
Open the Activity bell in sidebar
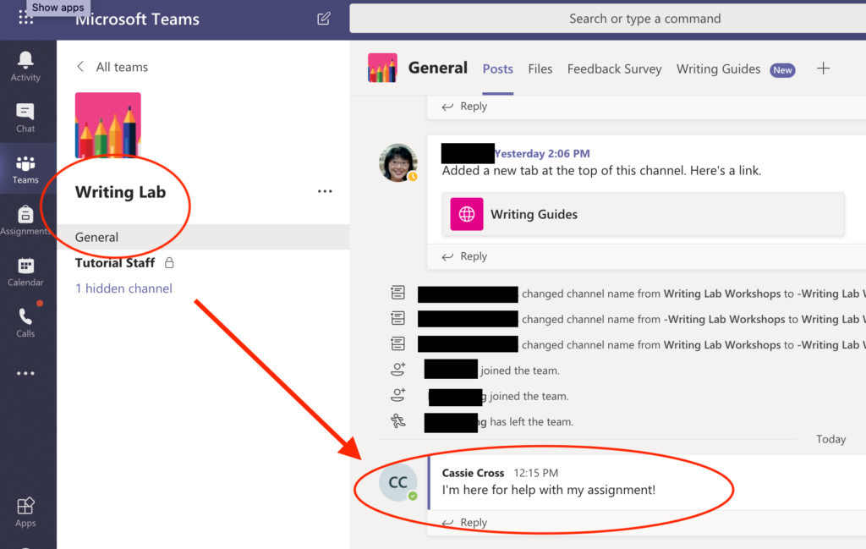(x=25, y=66)
